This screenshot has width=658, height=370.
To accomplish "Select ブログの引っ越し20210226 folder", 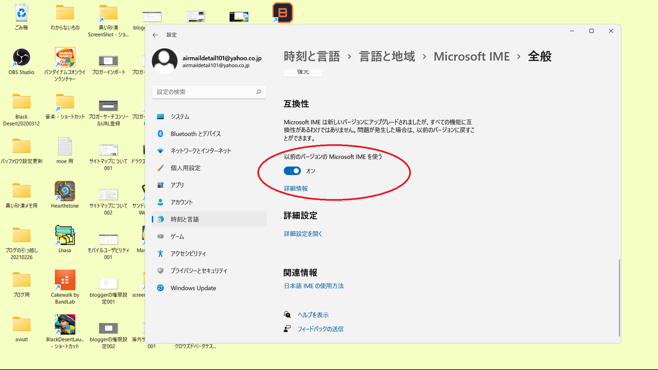I will click(x=21, y=242).
